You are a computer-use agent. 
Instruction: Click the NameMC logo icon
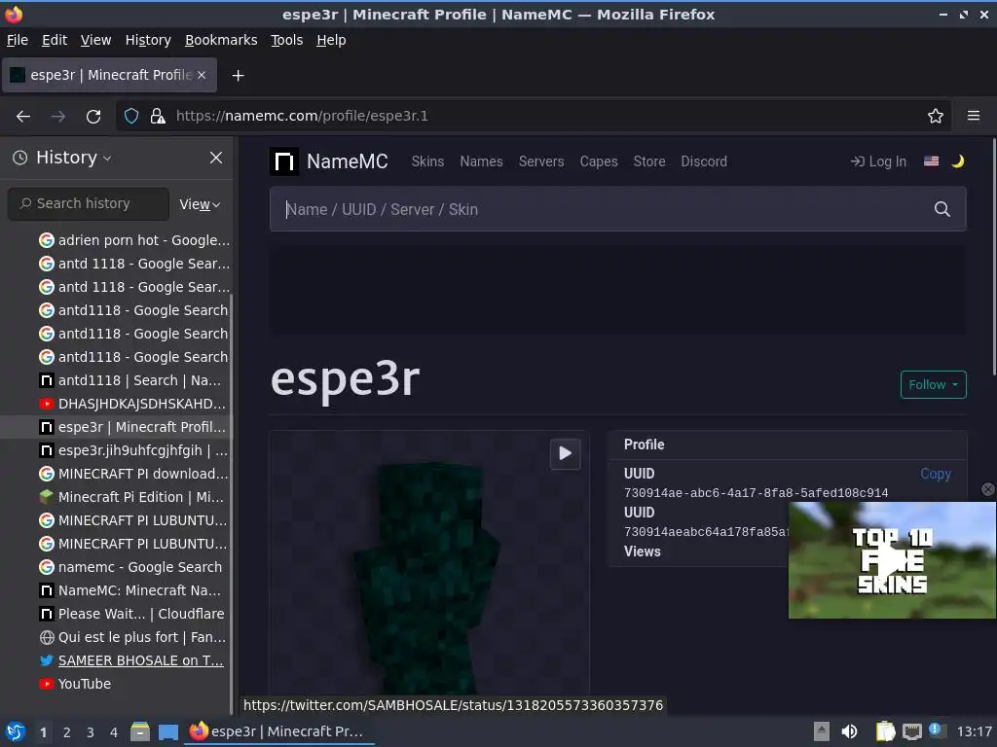coord(283,161)
